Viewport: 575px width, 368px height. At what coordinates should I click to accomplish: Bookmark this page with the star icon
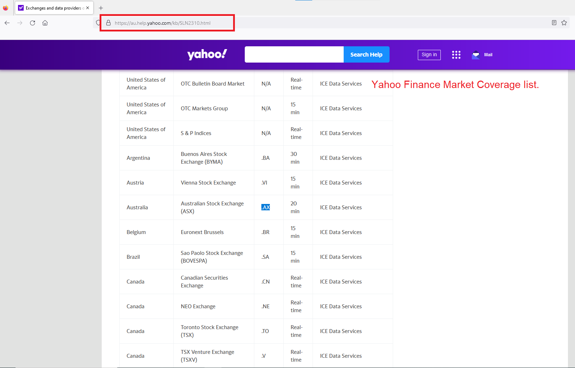click(x=564, y=23)
